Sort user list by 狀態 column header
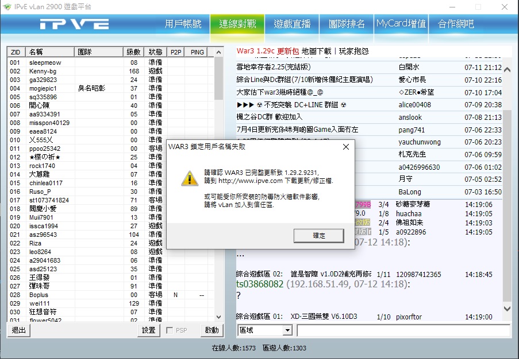The height and width of the screenshot is (359, 519). [x=155, y=52]
